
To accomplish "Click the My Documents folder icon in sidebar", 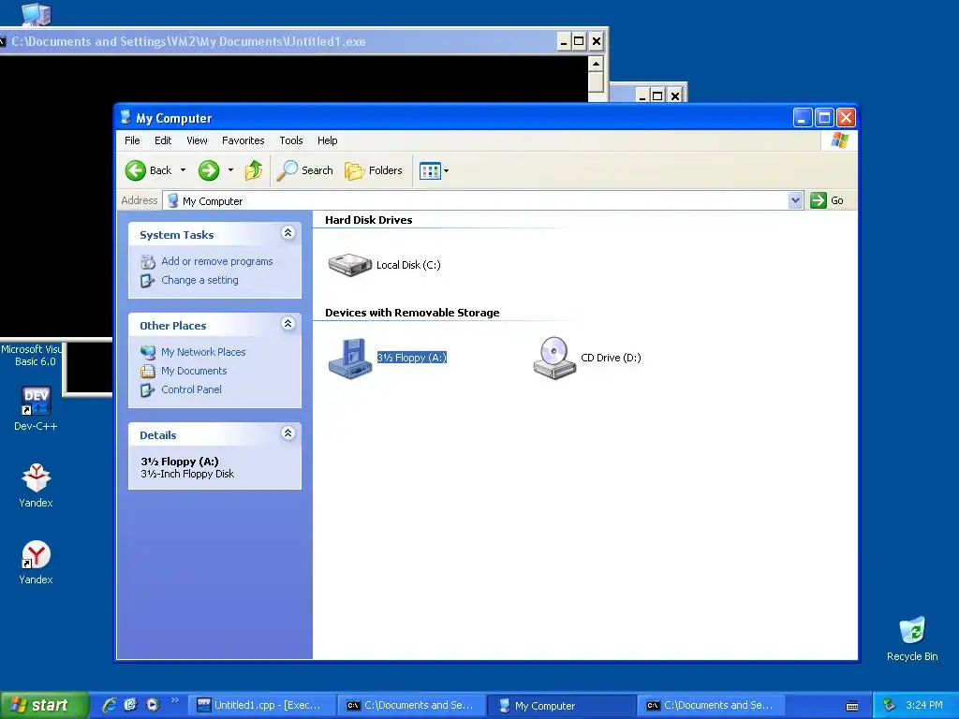I will [x=147, y=371].
